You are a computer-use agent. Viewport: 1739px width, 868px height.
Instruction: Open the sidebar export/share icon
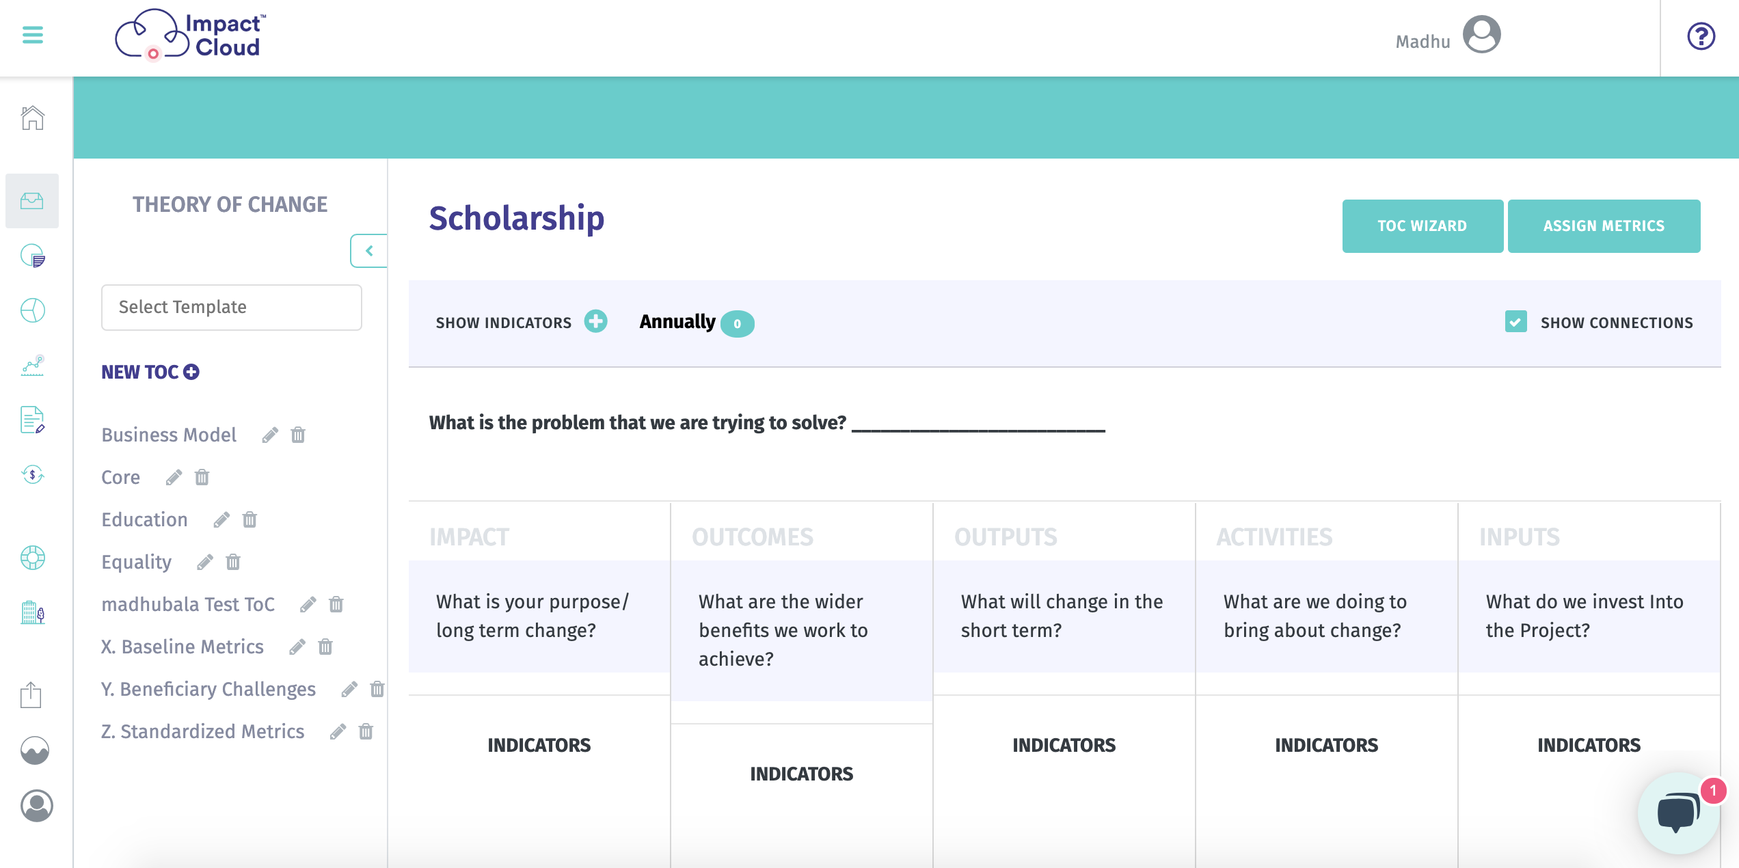[x=31, y=695]
